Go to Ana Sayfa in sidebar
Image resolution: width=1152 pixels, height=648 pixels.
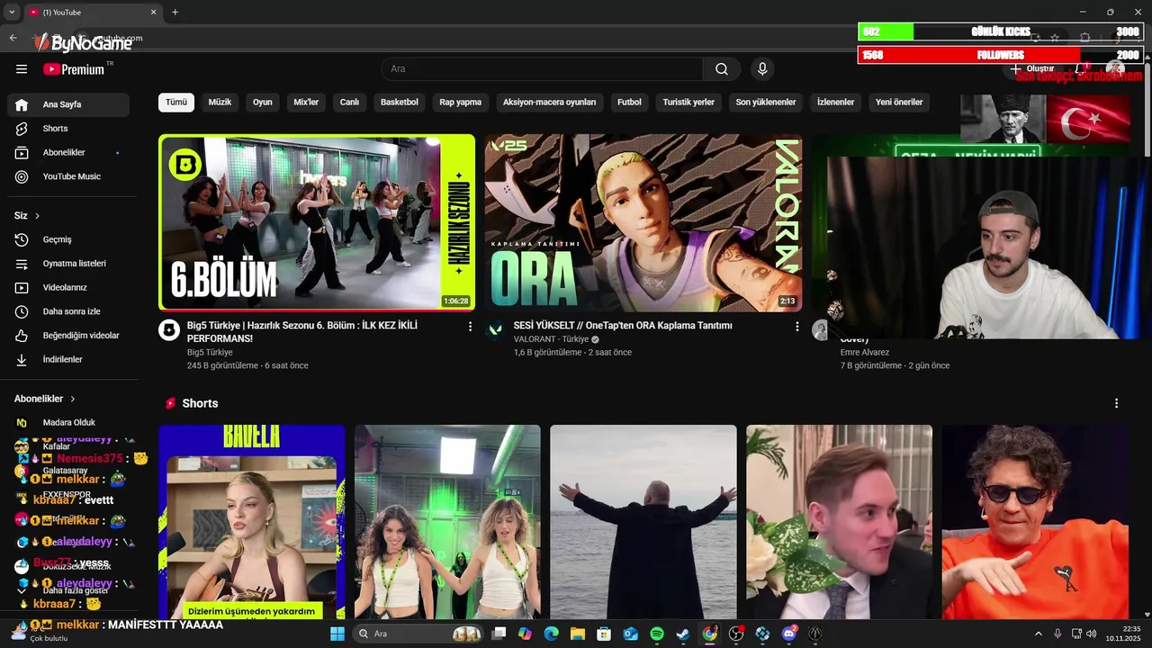(68, 104)
